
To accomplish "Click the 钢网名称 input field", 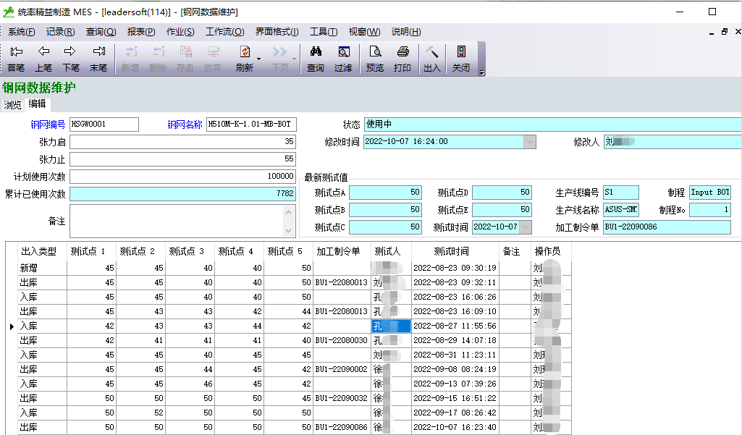I will [x=251, y=124].
